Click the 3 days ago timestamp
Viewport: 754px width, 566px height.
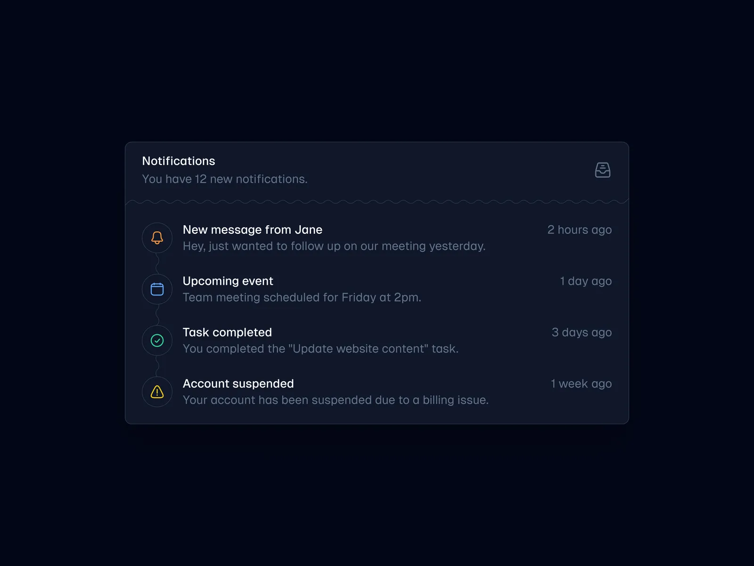point(581,332)
